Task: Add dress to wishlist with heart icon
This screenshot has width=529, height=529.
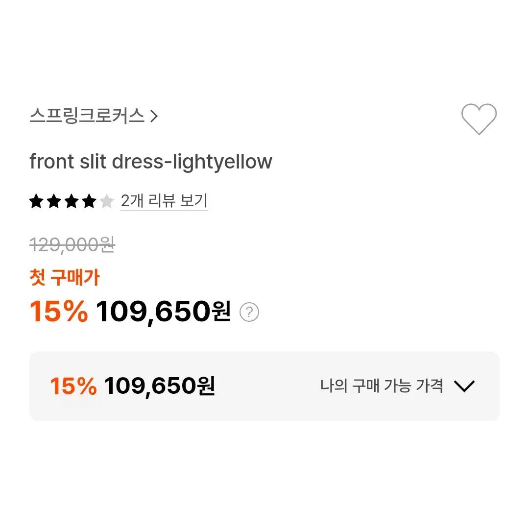Action: [479, 119]
